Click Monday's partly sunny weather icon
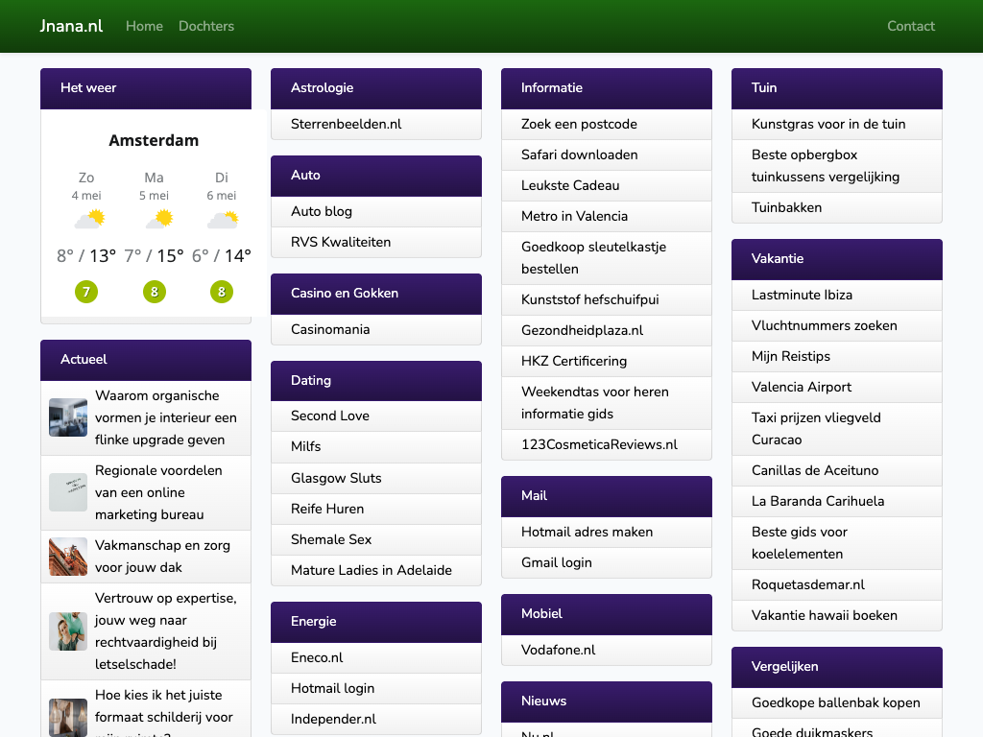Image resolution: width=983 pixels, height=737 pixels. tap(157, 220)
